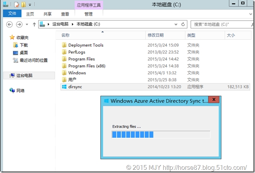255x173 pixels.
Task: Click the drive icon in address bar
Action: point(42,24)
